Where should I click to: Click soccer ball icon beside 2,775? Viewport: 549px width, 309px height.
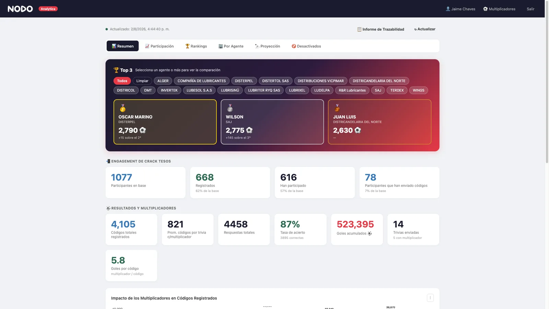249,130
